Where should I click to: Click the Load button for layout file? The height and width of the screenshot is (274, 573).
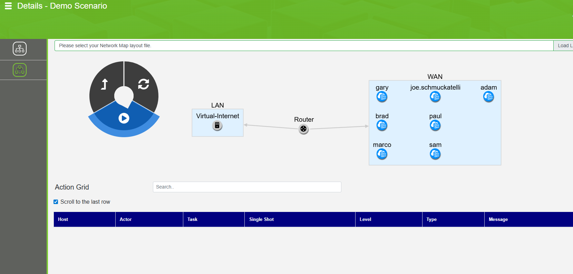564,45
